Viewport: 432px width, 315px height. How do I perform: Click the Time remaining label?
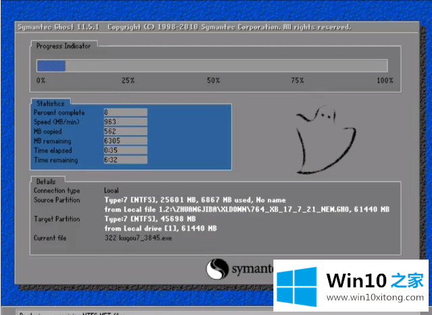click(56, 160)
